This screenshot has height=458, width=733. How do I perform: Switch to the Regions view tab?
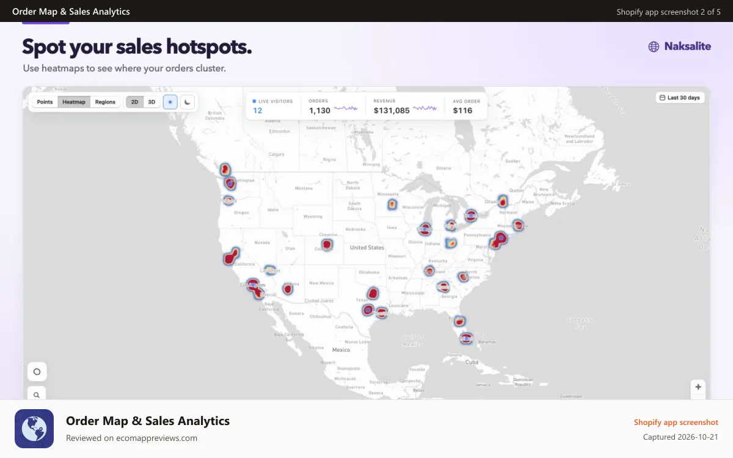pyautogui.click(x=105, y=102)
